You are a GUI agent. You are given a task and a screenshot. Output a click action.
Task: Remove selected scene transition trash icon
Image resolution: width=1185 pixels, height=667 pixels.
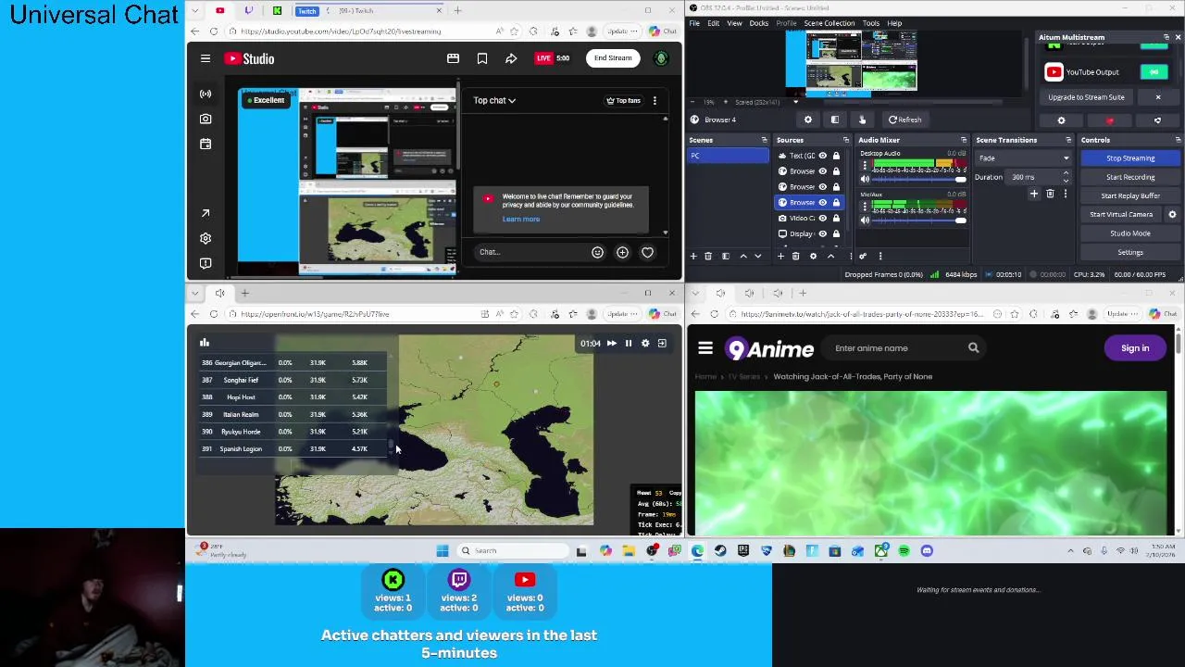click(x=1050, y=194)
